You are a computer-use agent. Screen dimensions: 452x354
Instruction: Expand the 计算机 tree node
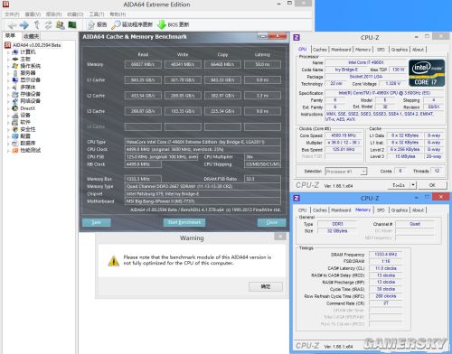point(8,52)
